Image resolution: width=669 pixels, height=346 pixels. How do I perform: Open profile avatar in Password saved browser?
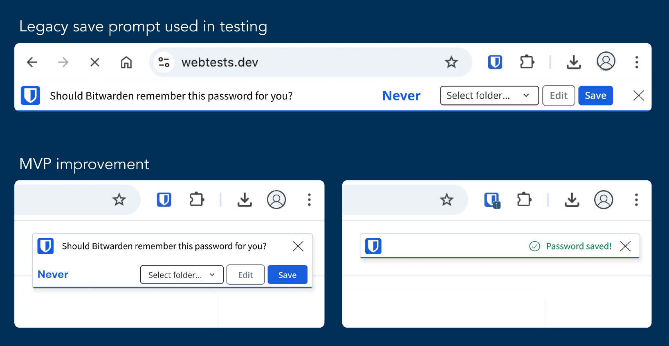(x=604, y=200)
